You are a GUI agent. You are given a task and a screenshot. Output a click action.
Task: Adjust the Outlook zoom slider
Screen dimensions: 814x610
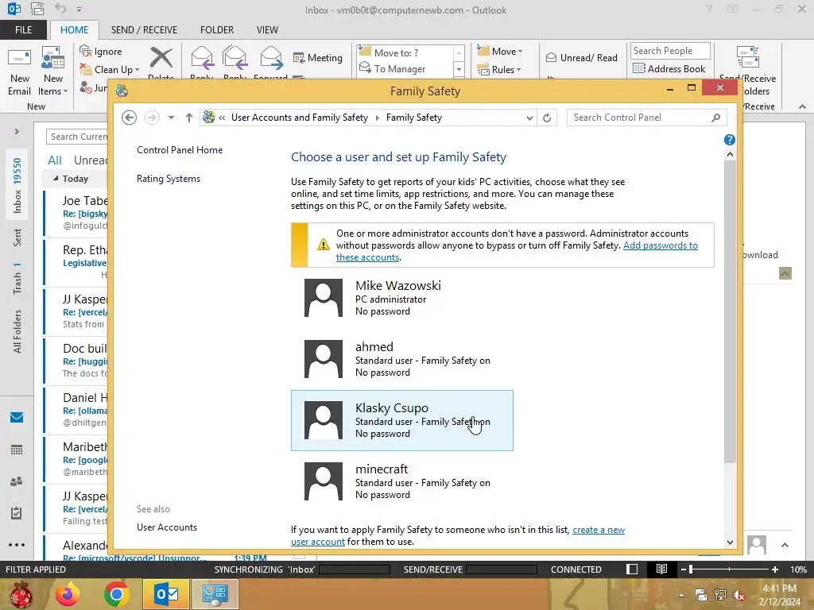point(691,569)
